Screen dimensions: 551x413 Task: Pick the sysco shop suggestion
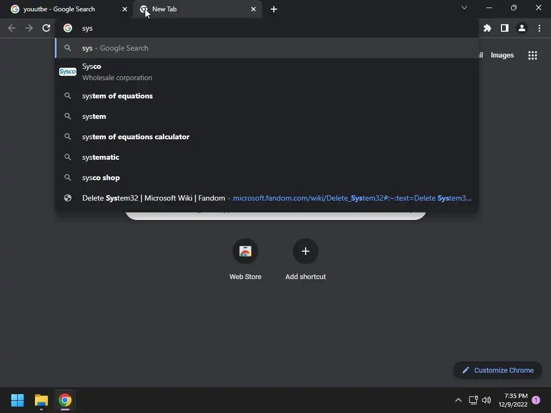267,177
